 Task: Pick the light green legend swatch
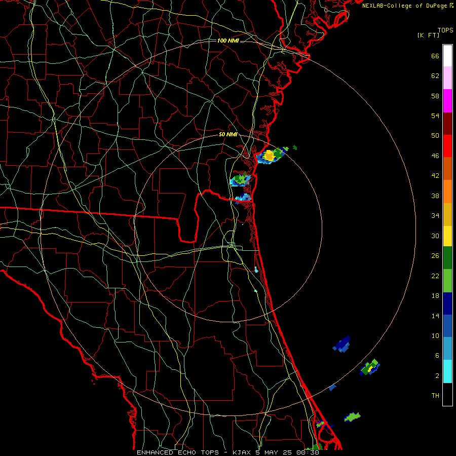[x=447, y=281]
